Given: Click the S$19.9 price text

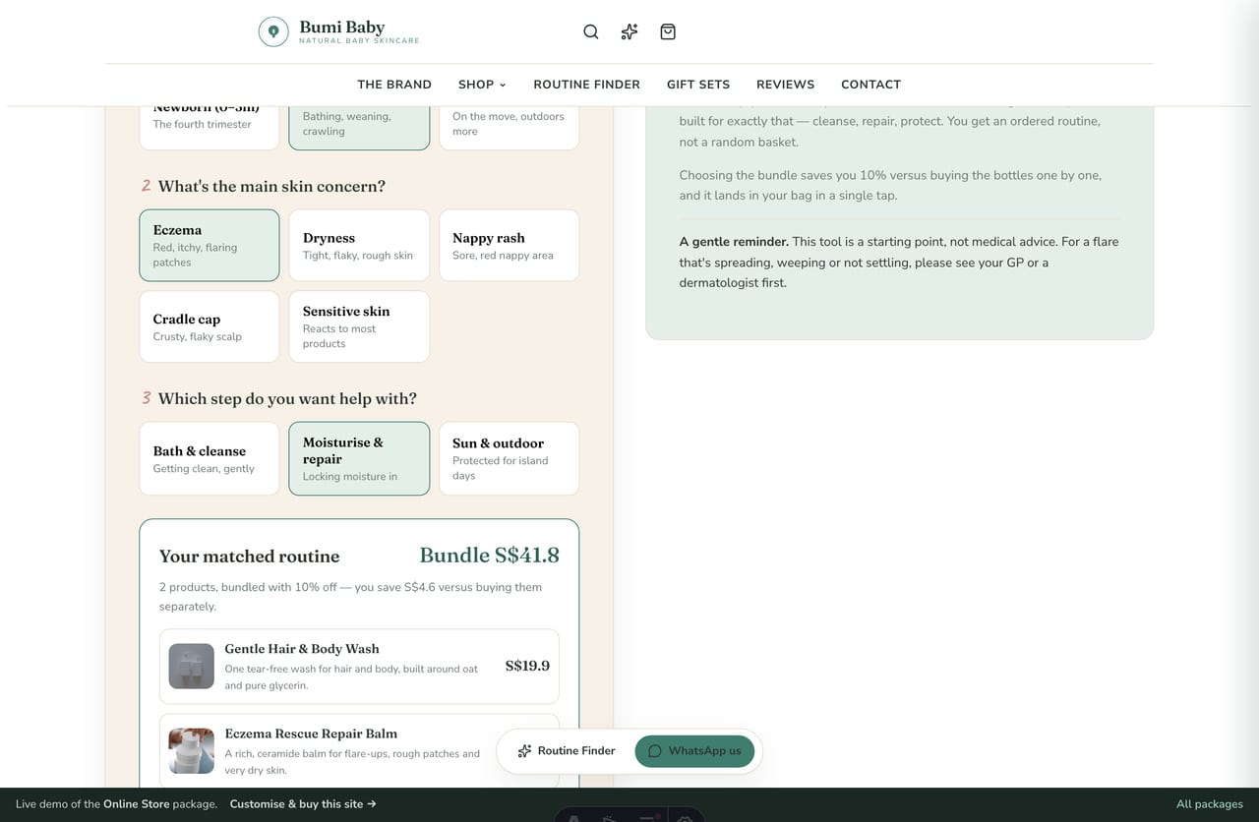Looking at the screenshot, I should click(x=527, y=666).
